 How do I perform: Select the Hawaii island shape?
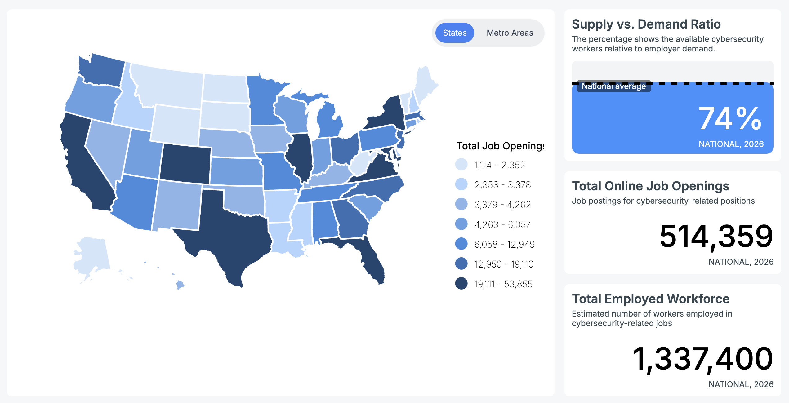180,284
